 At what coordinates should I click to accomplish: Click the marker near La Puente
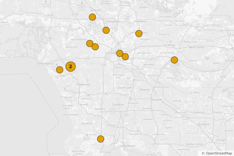tap(174, 60)
